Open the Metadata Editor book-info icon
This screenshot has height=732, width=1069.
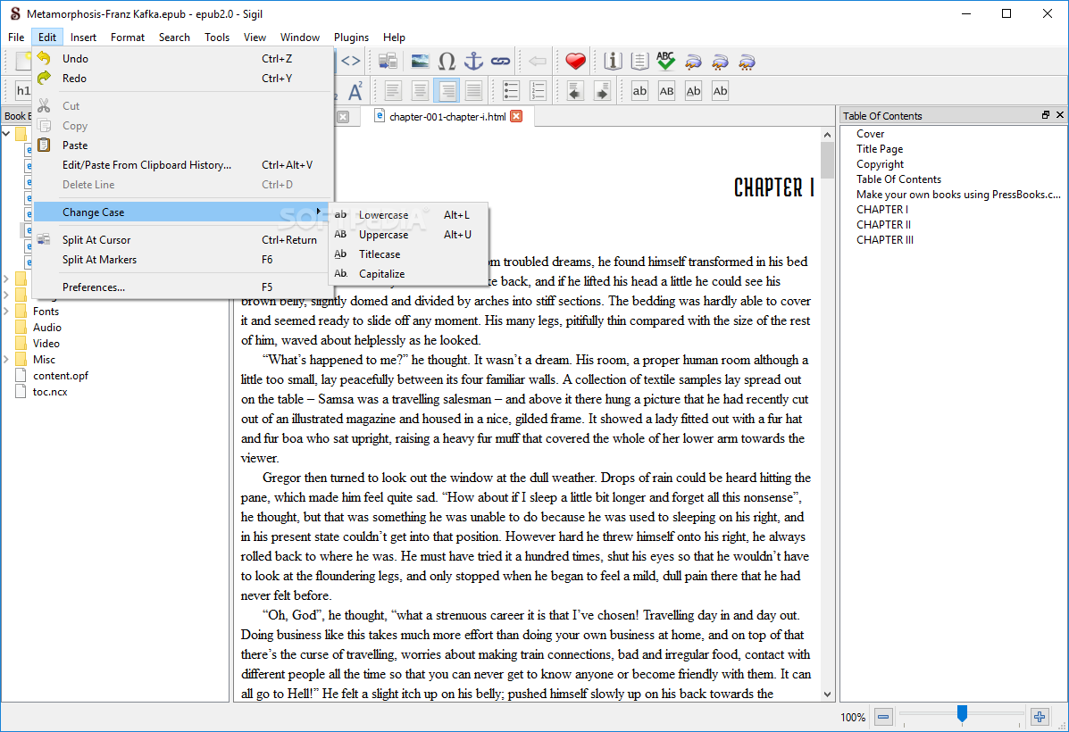point(613,62)
